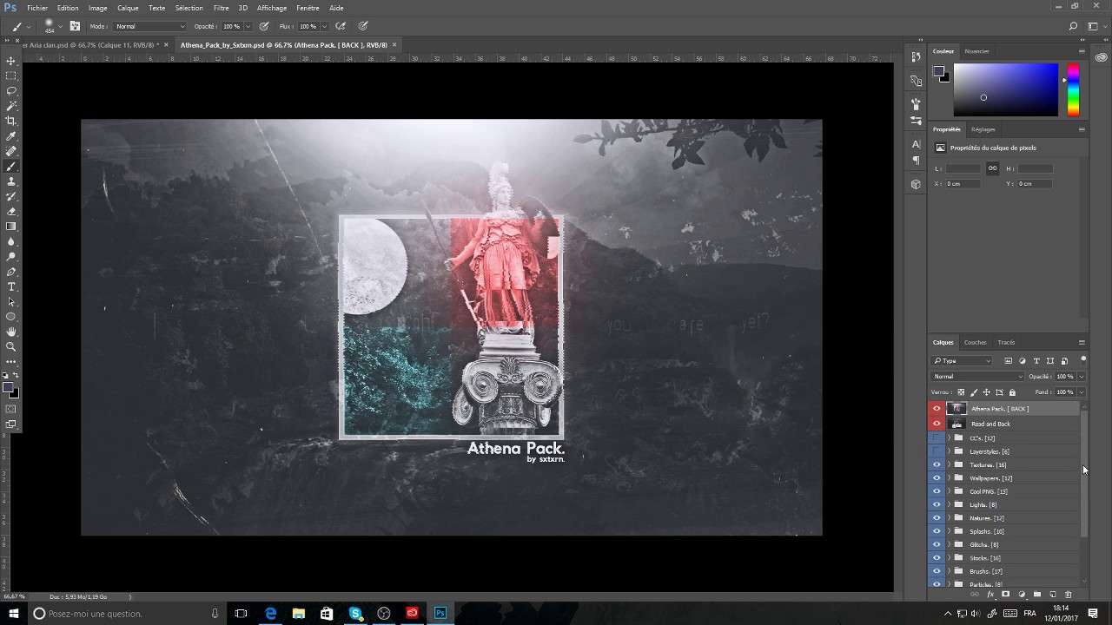This screenshot has width=1112, height=625.
Task: Click the search icon in options bar
Action: tap(1074, 26)
